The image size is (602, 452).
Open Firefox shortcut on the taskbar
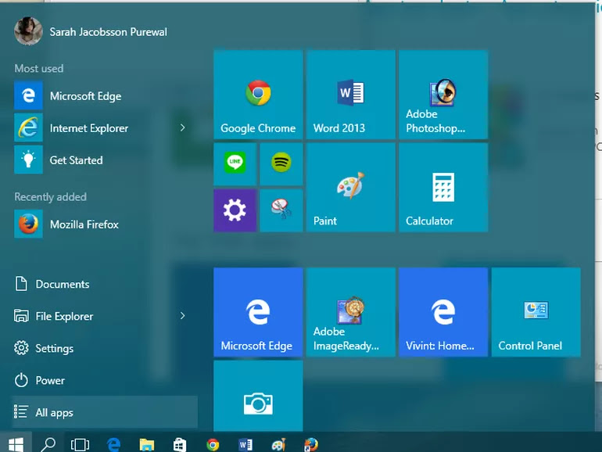(x=311, y=445)
